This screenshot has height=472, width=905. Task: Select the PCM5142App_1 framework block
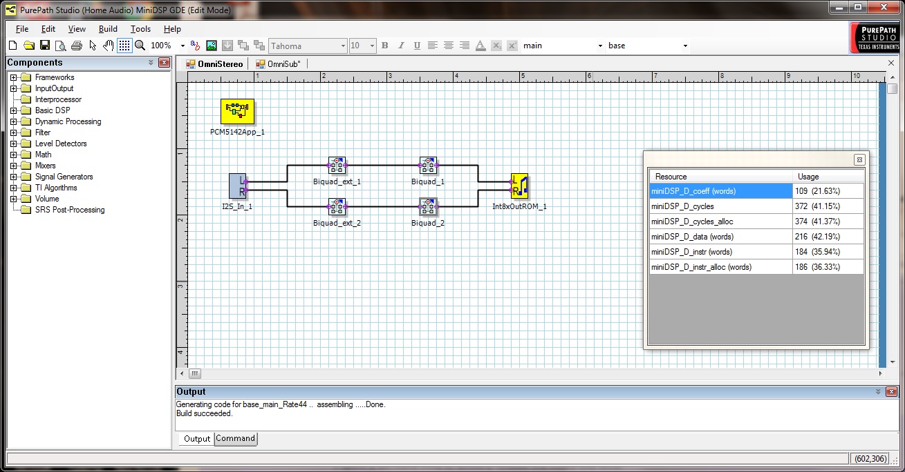click(x=237, y=110)
